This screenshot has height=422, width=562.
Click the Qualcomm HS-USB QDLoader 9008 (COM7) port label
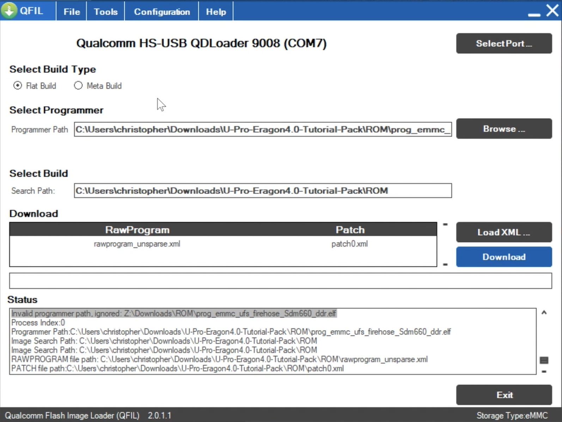point(201,43)
